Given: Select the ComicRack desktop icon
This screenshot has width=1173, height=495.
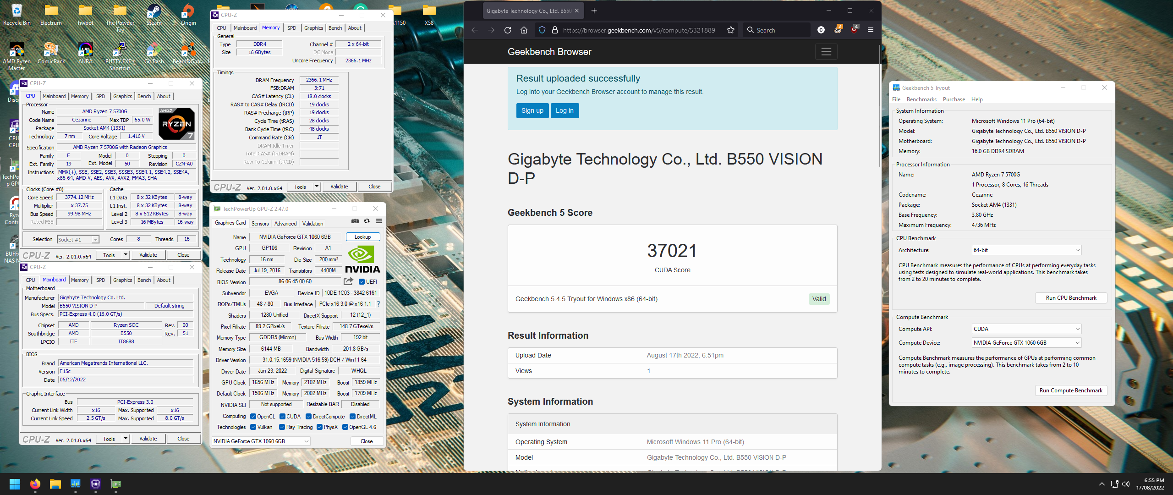Looking at the screenshot, I should [x=51, y=53].
